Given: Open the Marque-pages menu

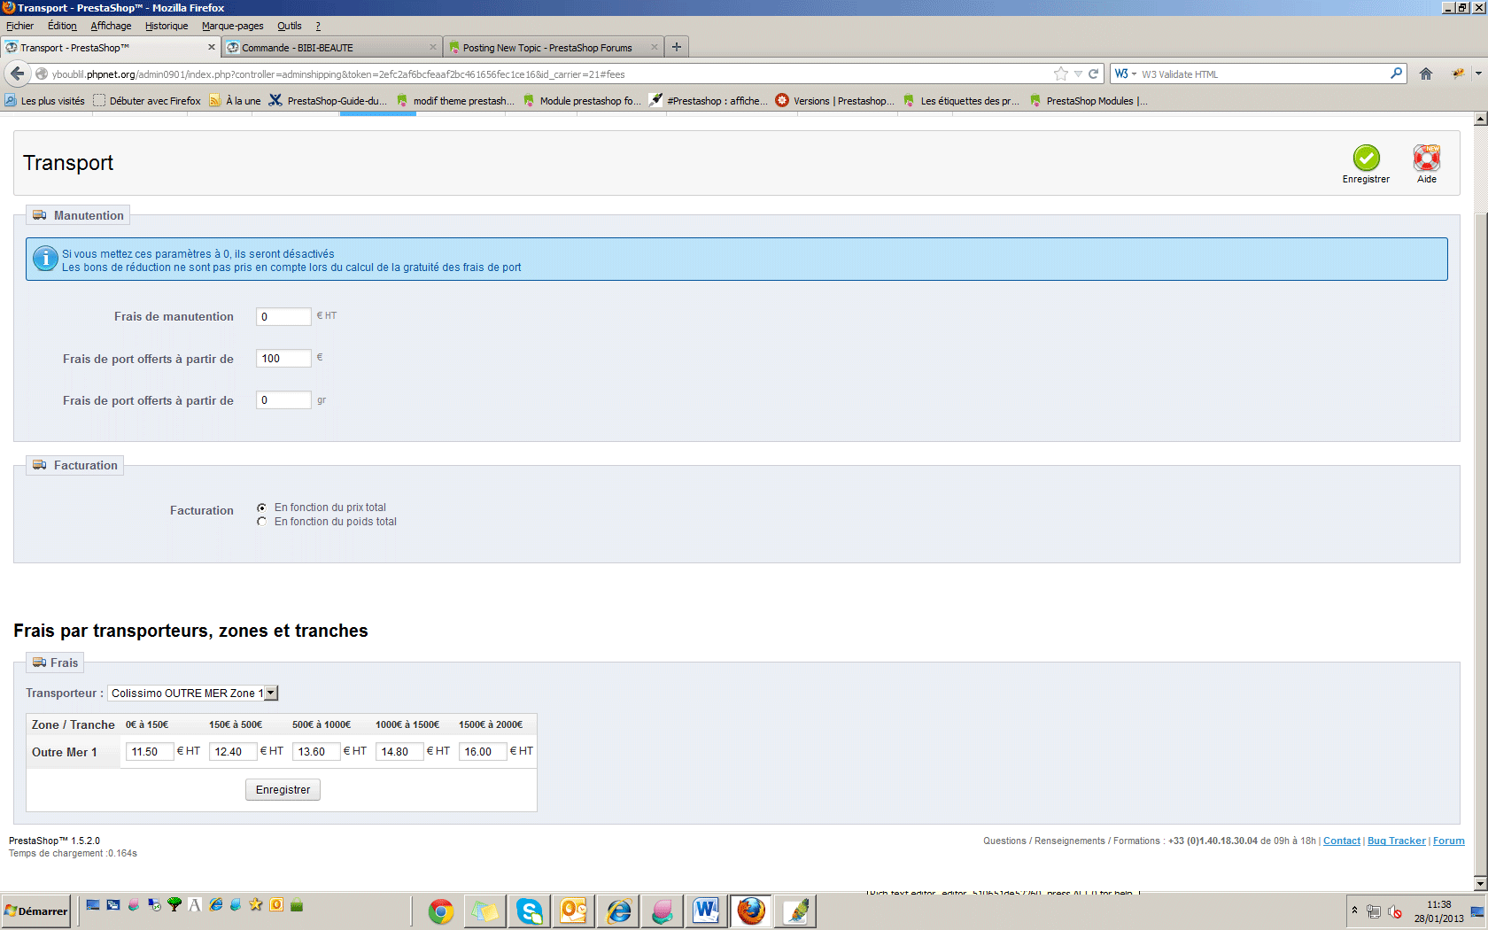Looking at the screenshot, I should pyautogui.click(x=232, y=26).
